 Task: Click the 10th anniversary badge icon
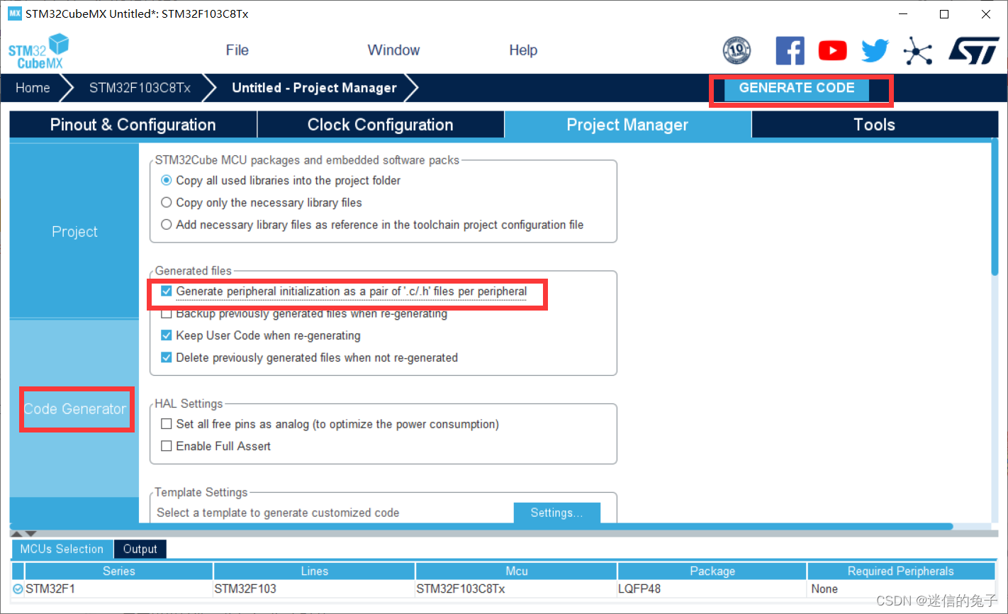point(737,50)
